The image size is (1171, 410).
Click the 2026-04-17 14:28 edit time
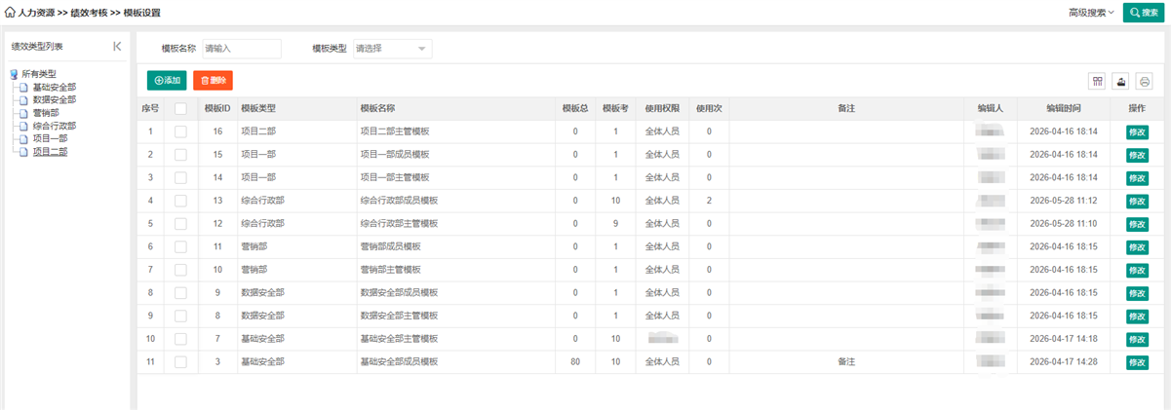pos(1064,362)
